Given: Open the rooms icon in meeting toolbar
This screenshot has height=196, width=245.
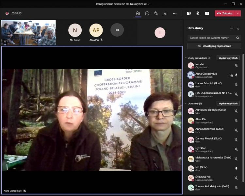Looking at the screenshot, I should click(166, 13).
